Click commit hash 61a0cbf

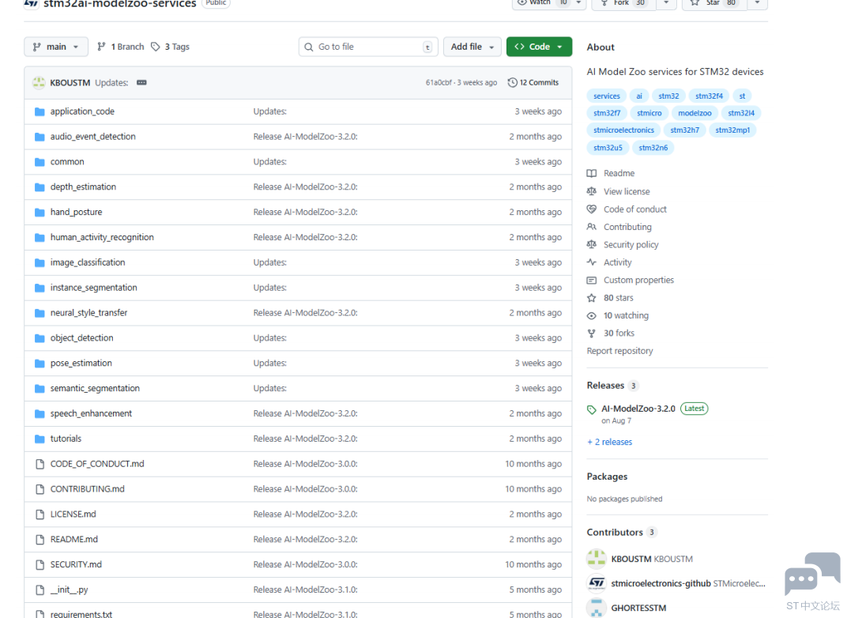click(438, 83)
